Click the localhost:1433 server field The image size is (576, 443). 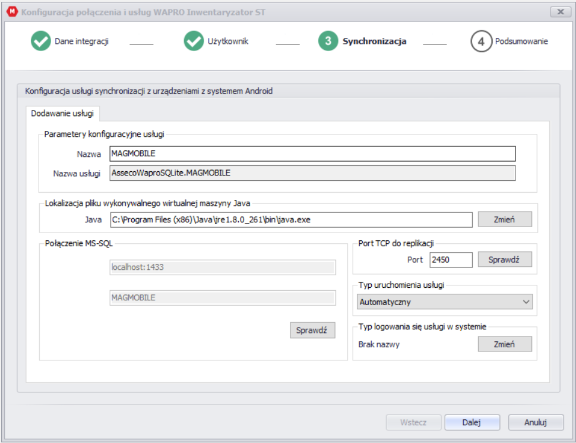pyautogui.click(x=223, y=267)
